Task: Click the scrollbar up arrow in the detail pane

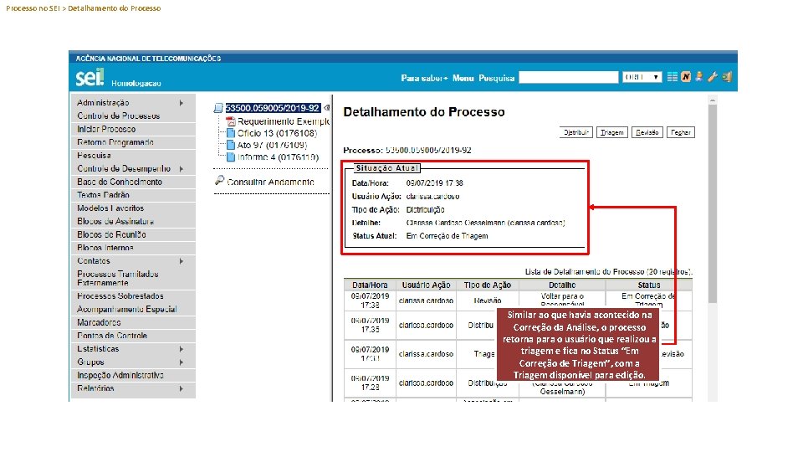Action: [713, 100]
